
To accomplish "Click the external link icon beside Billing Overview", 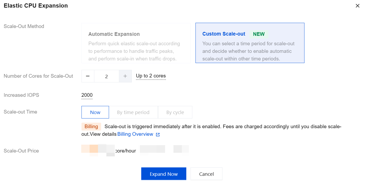I will [x=158, y=134].
